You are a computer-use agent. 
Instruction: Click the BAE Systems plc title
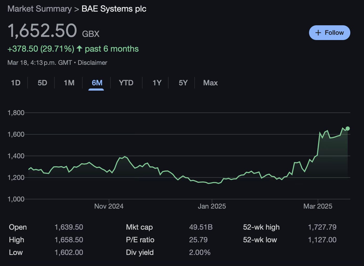pyautogui.click(x=114, y=9)
